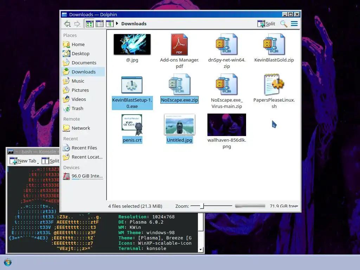
Task: Open Videos in Places panel
Action: [84, 99]
